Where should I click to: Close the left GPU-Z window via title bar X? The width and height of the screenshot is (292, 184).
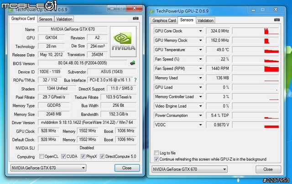click(x=135, y=8)
